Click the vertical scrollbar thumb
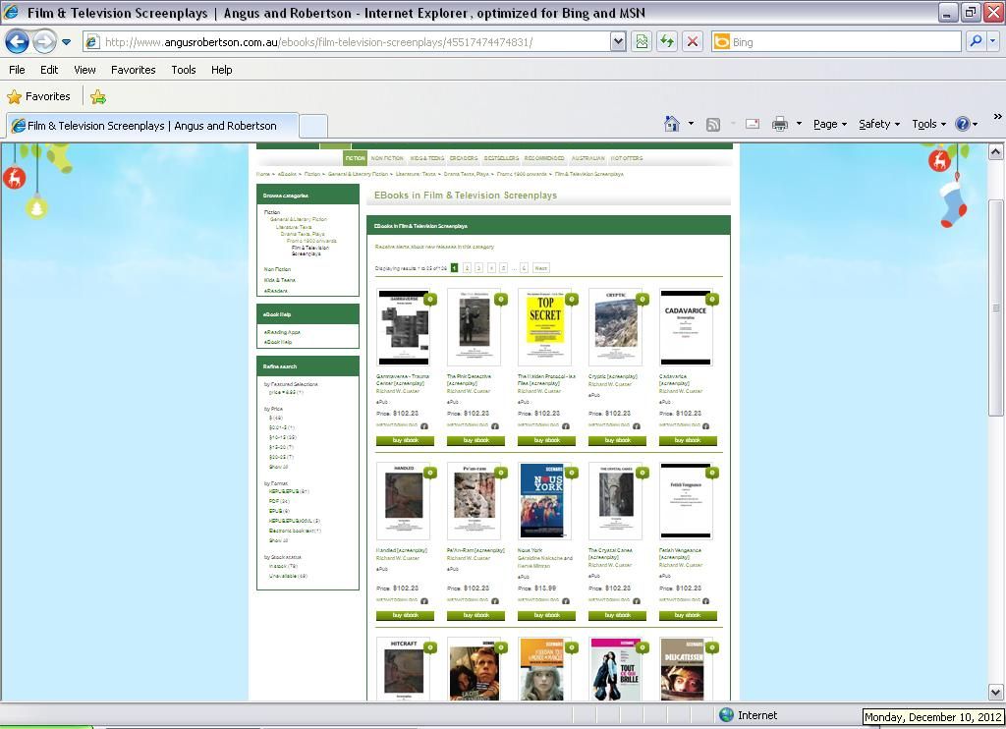The height and width of the screenshot is (729, 1006). [x=995, y=308]
